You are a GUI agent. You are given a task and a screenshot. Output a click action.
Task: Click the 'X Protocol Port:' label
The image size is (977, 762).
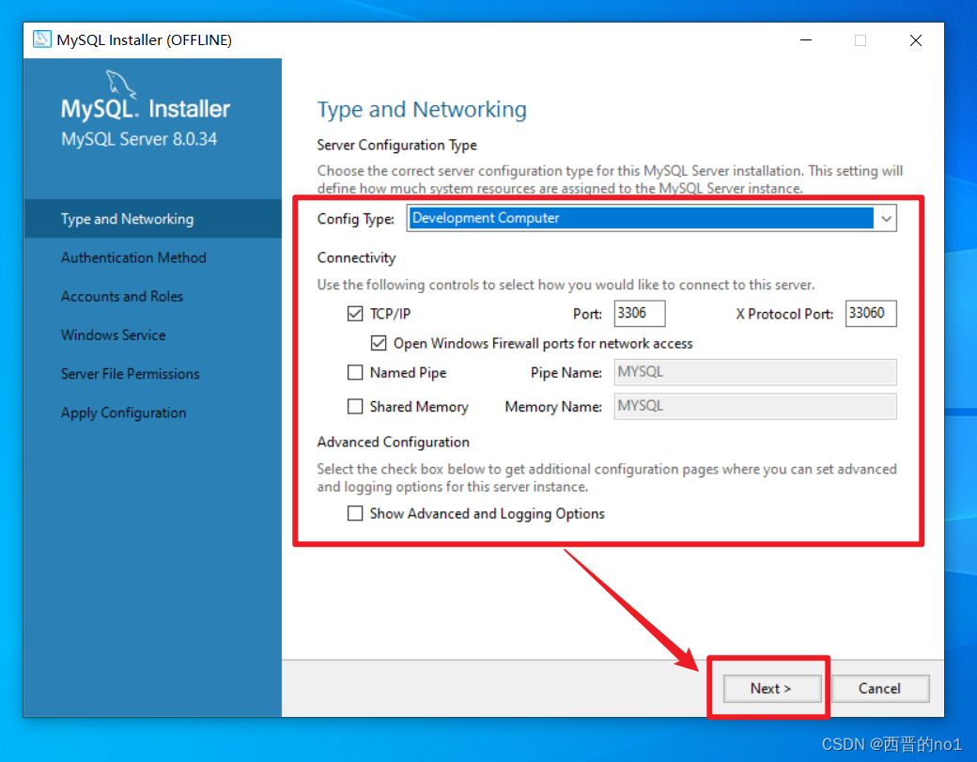coord(784,314)
